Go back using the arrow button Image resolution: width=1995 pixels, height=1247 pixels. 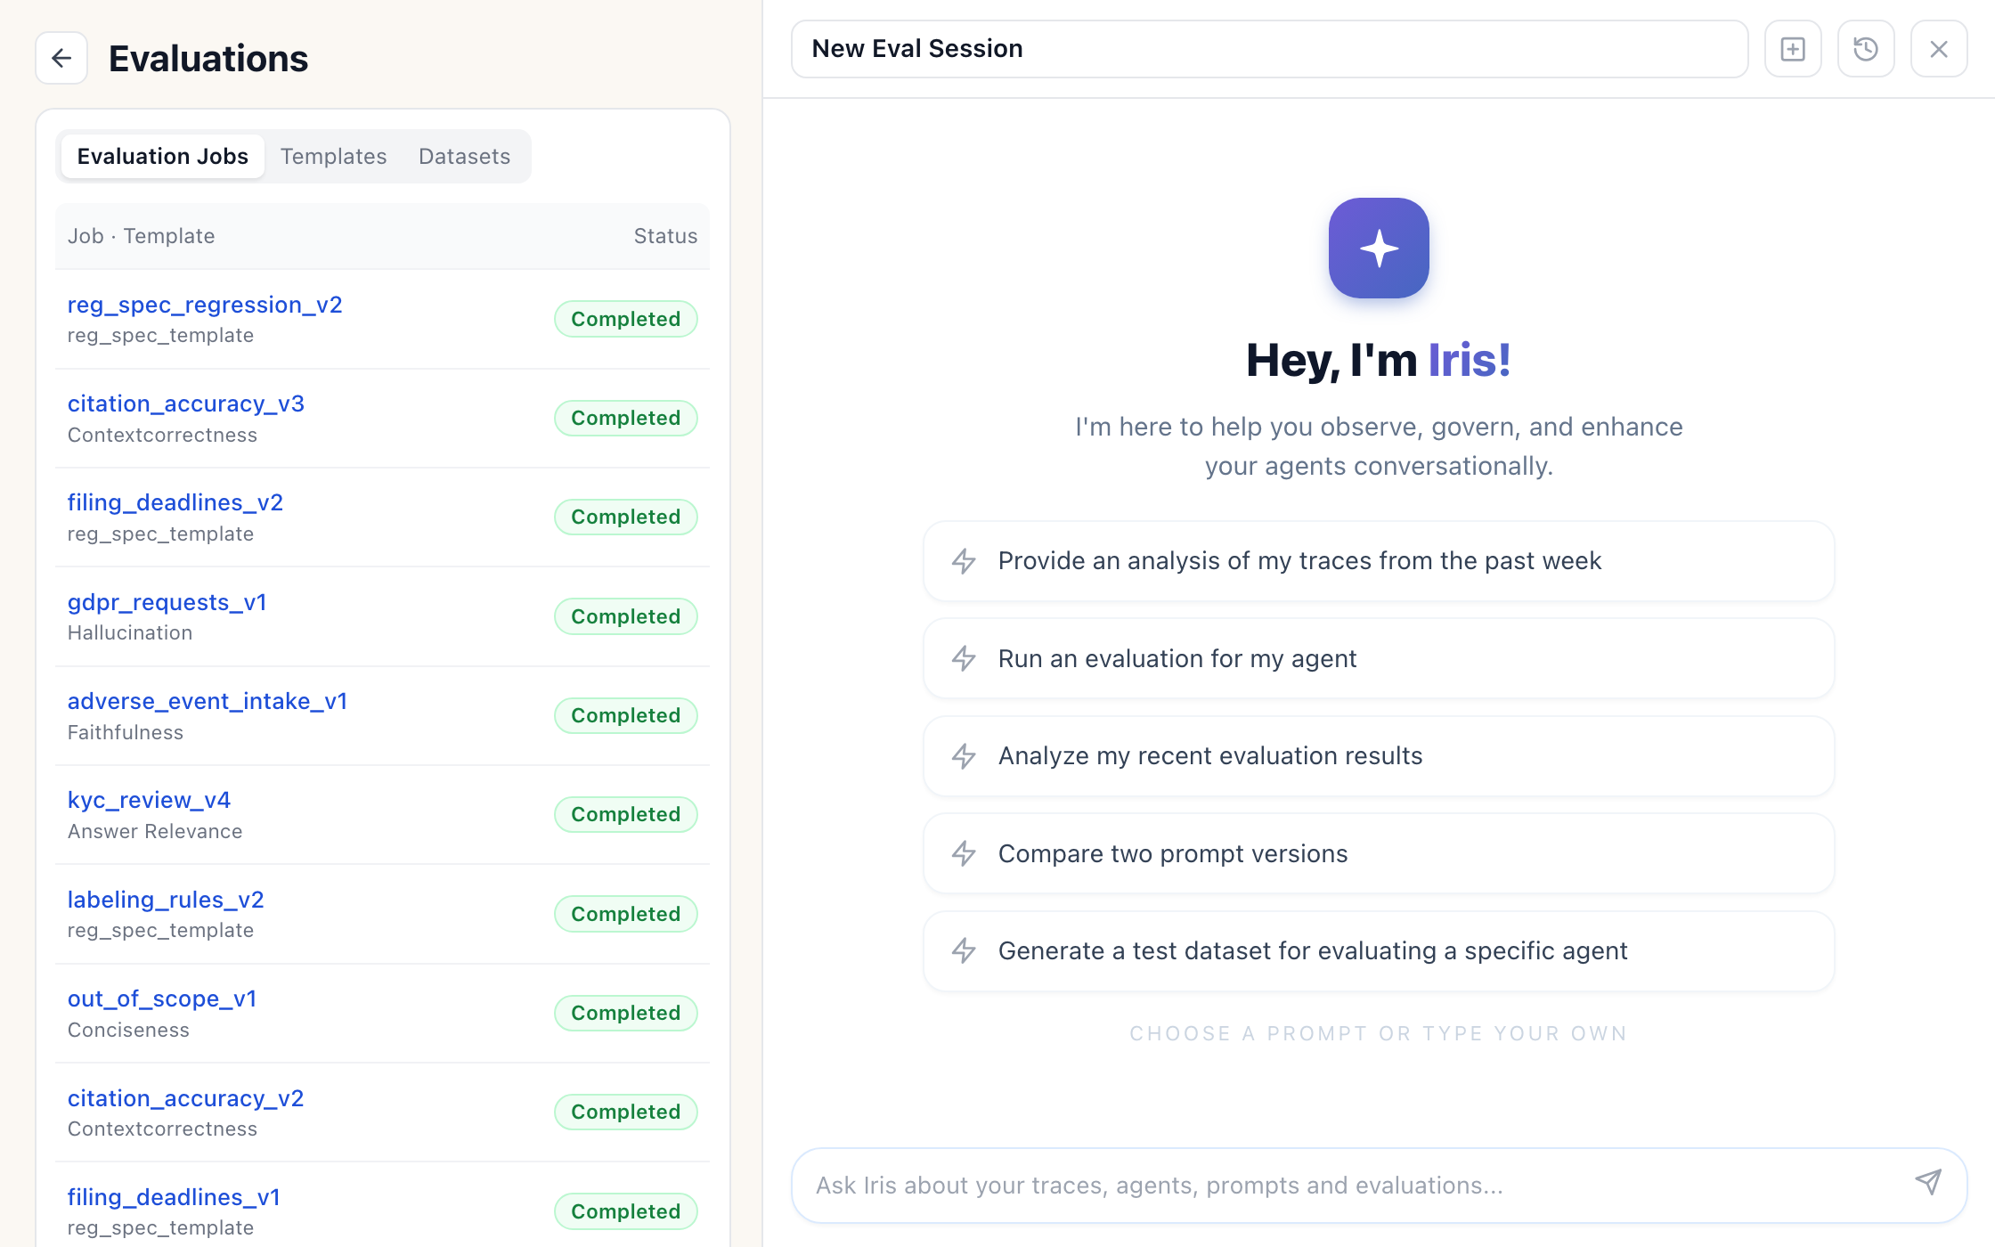coord(61,59)
